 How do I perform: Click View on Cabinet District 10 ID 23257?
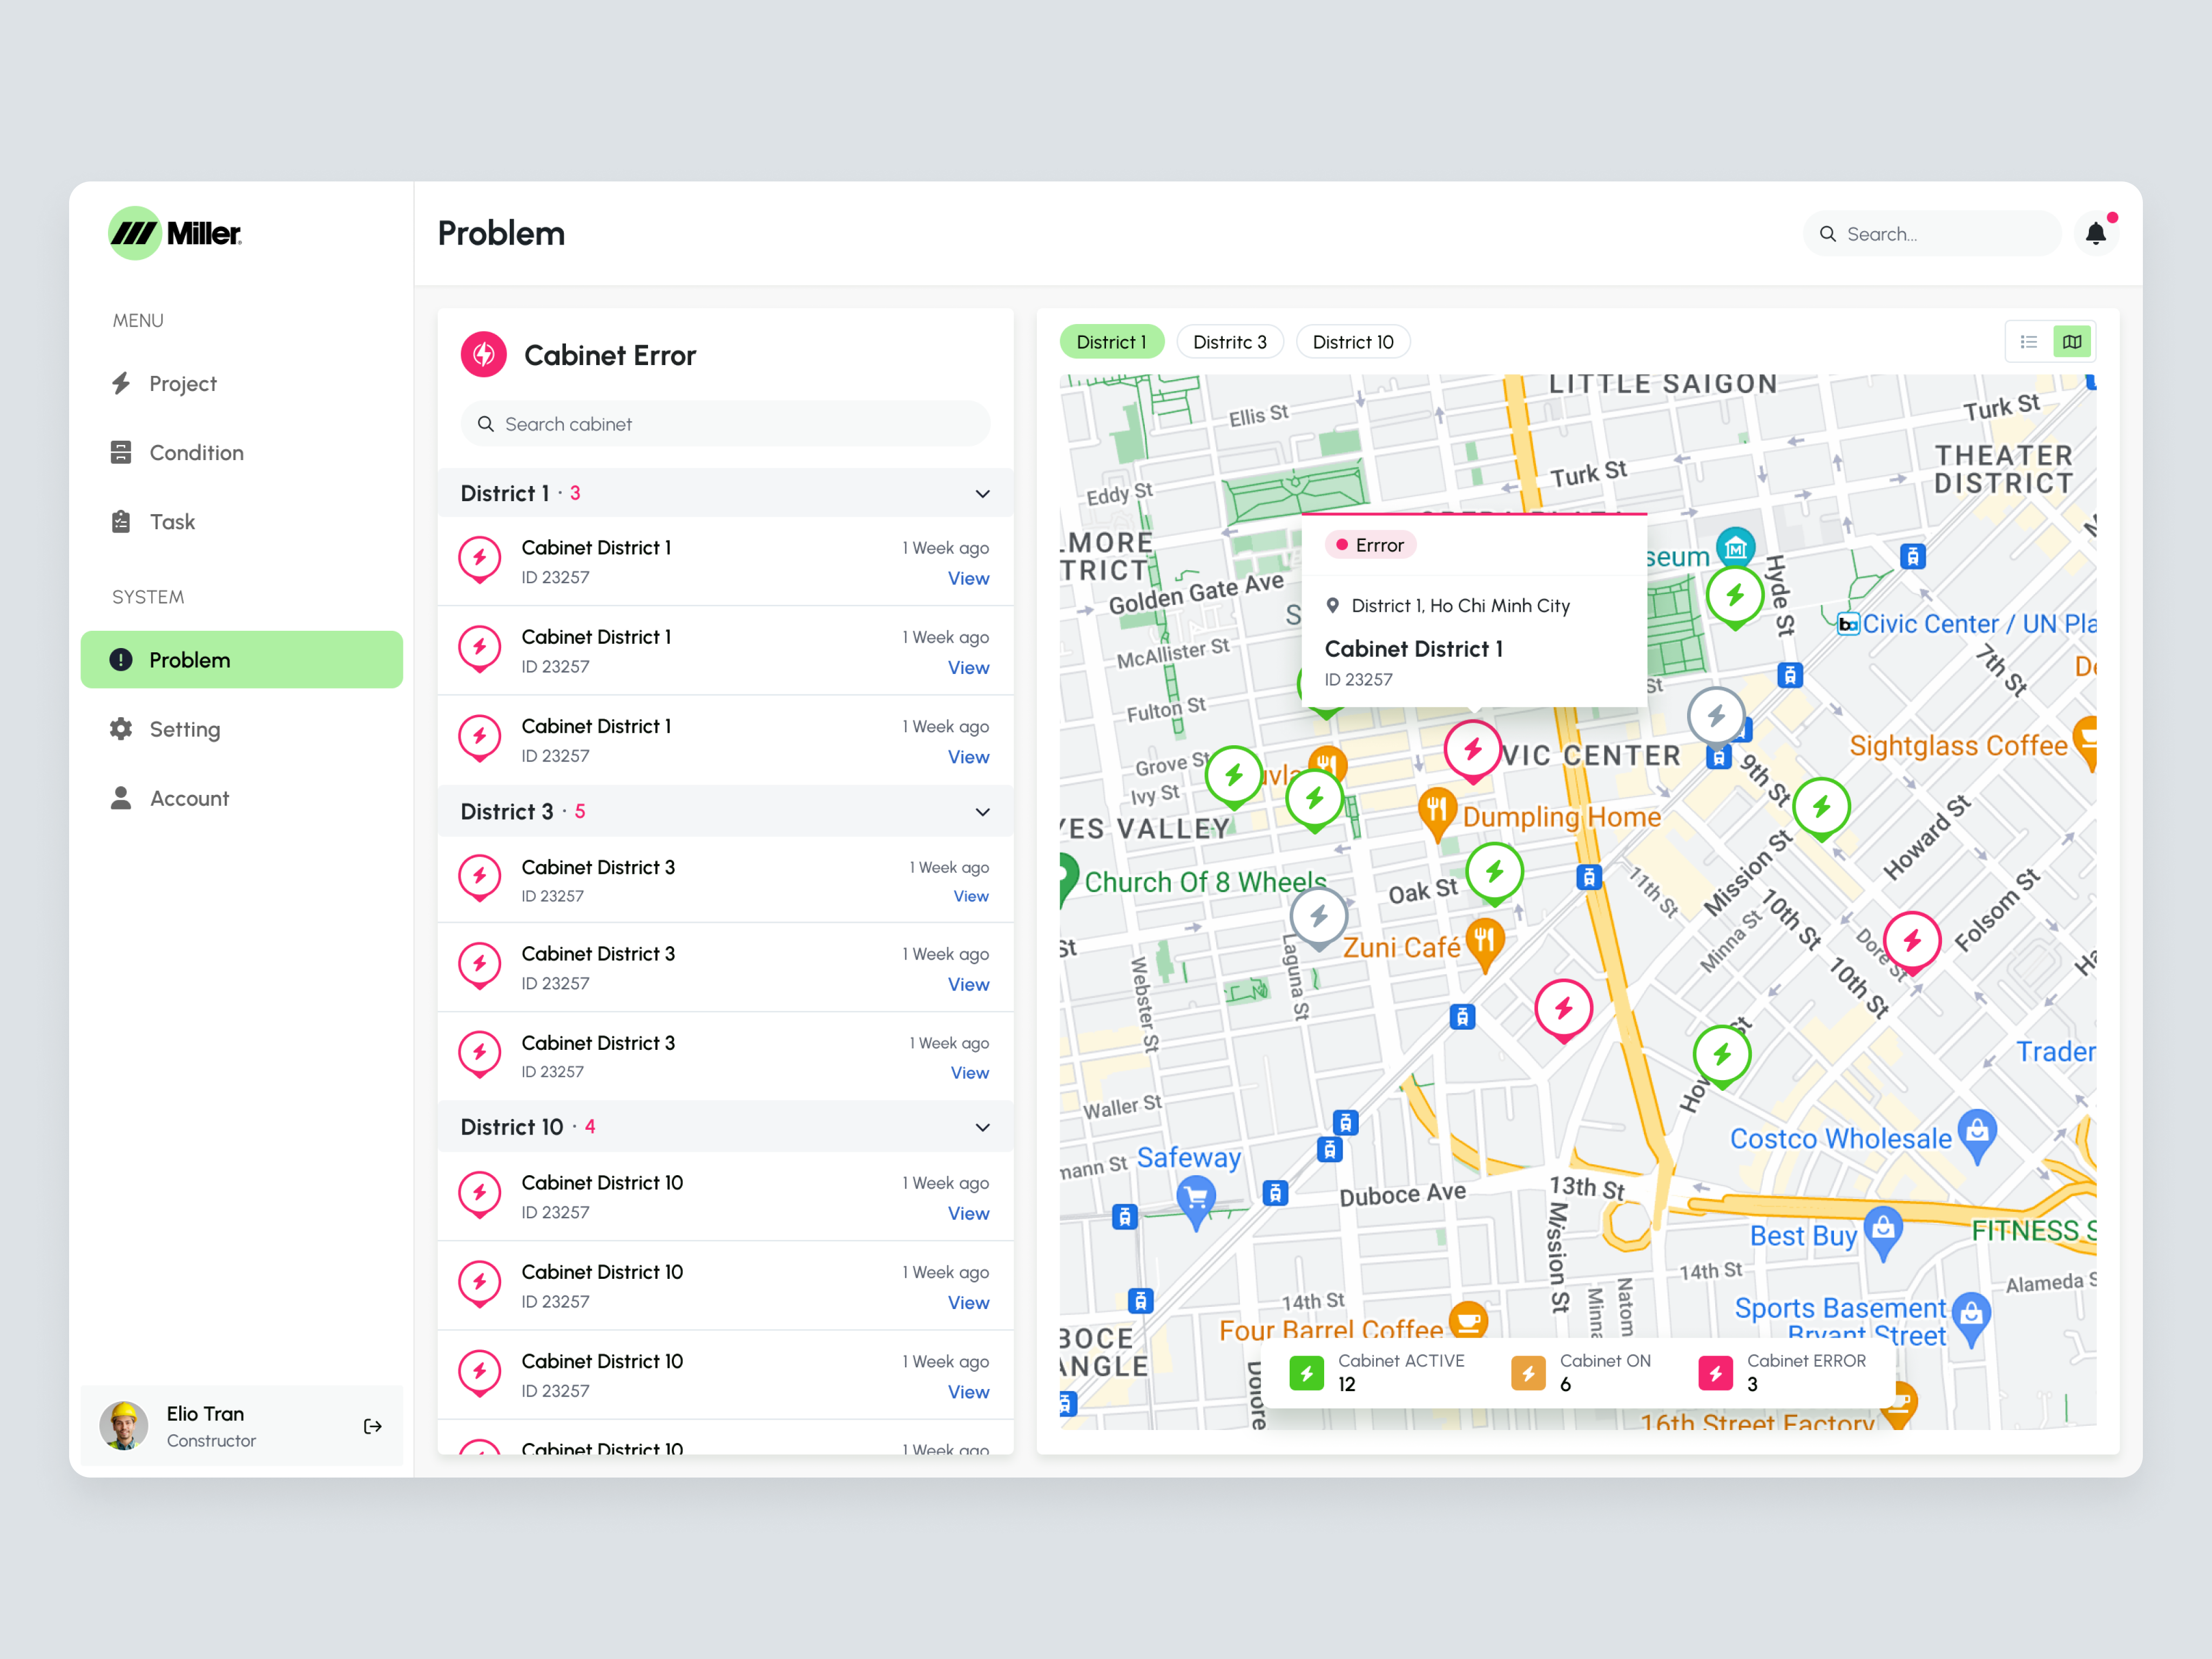click(967, 1213)
